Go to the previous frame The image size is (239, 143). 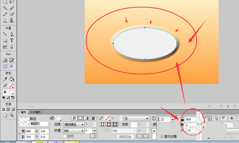(235, 106)
